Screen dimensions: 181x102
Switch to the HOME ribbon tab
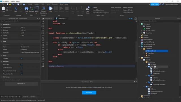(30, 4)
